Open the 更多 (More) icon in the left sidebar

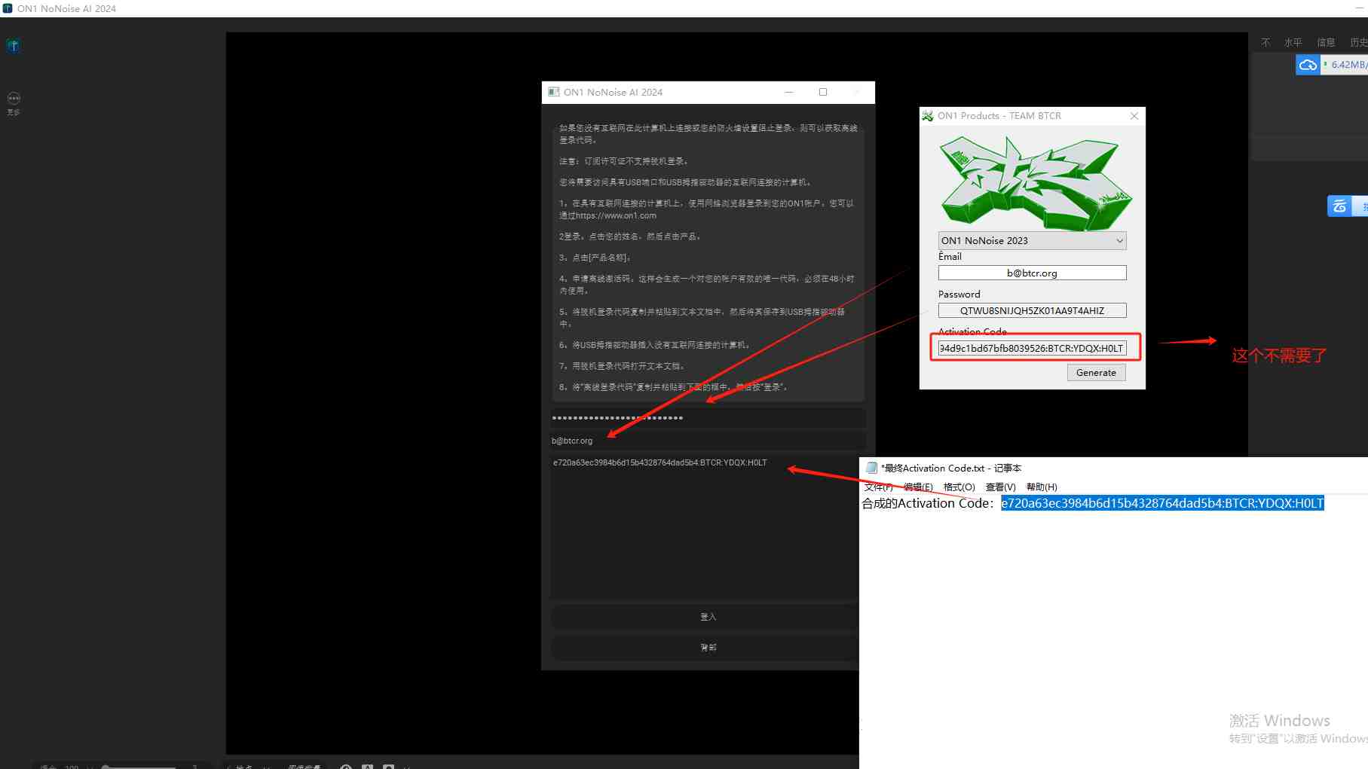tap(14, 99)
